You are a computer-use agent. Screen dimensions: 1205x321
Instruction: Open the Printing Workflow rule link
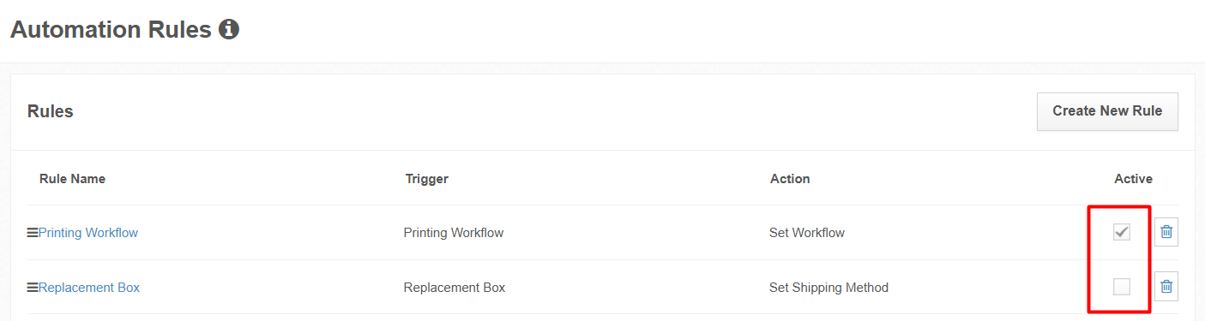pos(88,233)
